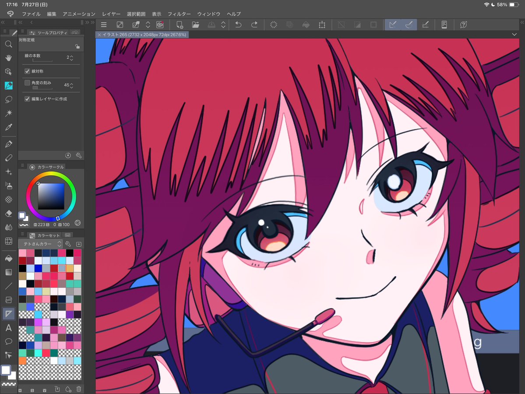525x394 pixels.
Task: Expand the canvas tab list chevron
Action: tap(514, 35)
